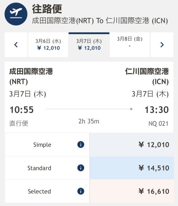This screenshot has height=206, width=178.
Task: Open info icon for Simple fare
Action: pos(81,144)
